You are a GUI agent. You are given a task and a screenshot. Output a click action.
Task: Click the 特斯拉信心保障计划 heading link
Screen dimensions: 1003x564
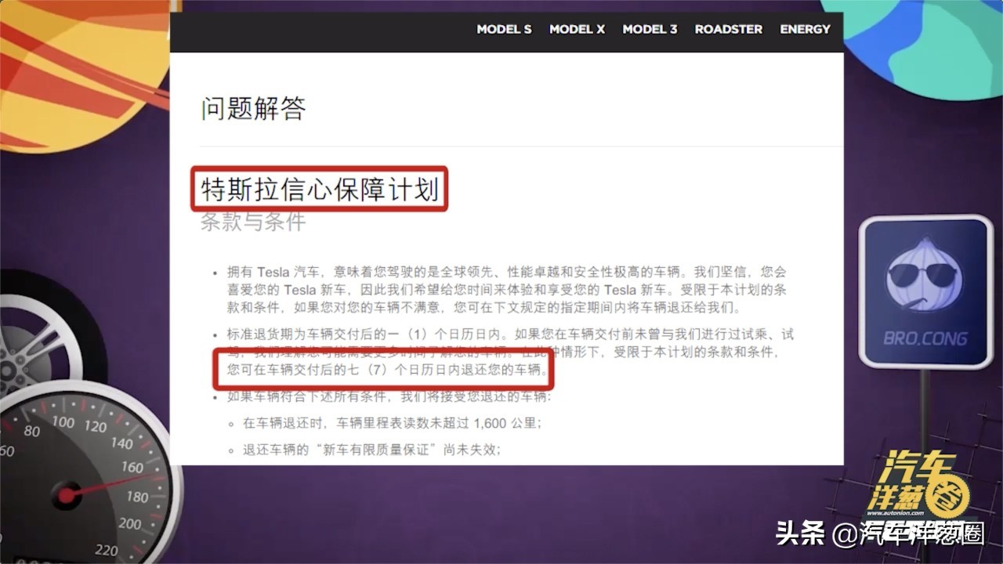[x=317, y=188]
